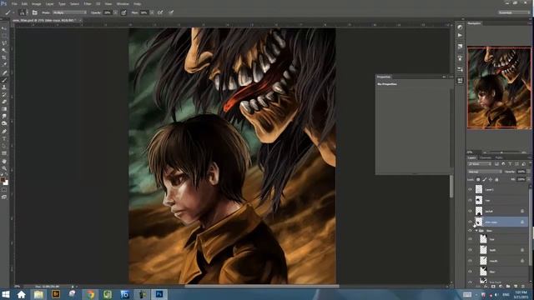This screenshot has width=534, height=300.
Task: Open the layer filter Kind dropdown
Action: click(480, 164)
